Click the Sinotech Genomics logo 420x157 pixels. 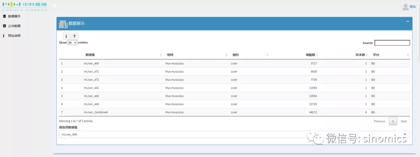(x=24, y=6)
